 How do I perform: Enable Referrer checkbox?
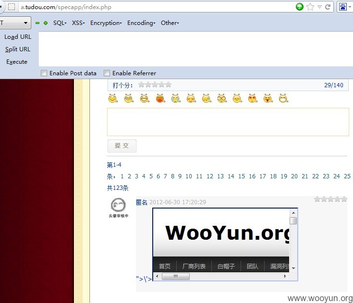[107, 73]
